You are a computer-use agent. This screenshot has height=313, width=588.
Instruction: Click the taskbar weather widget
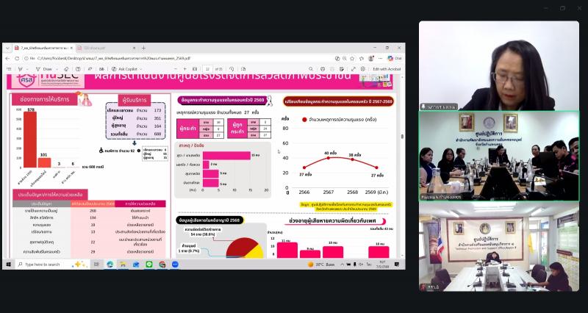(x=321, y=265)
